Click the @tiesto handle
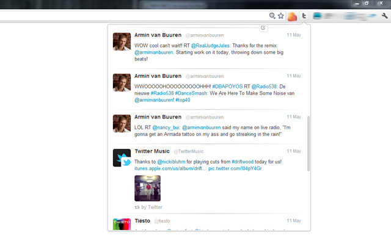 [x=162, y=221]
